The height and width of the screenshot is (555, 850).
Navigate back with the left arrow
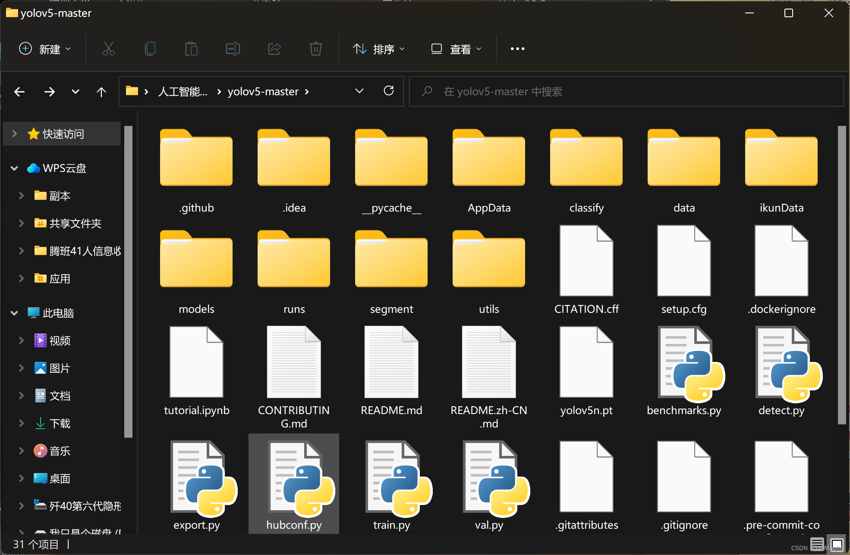pos(19,91)
